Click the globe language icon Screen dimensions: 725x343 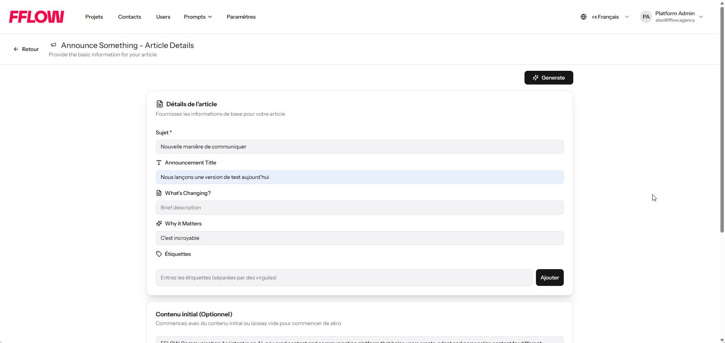[584, 17]
